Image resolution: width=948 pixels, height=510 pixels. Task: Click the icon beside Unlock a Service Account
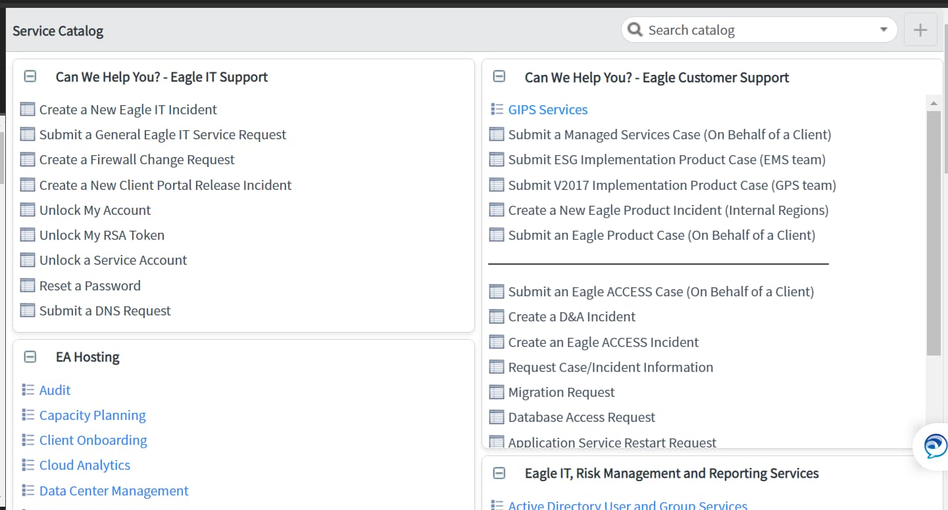click(27, 260)
